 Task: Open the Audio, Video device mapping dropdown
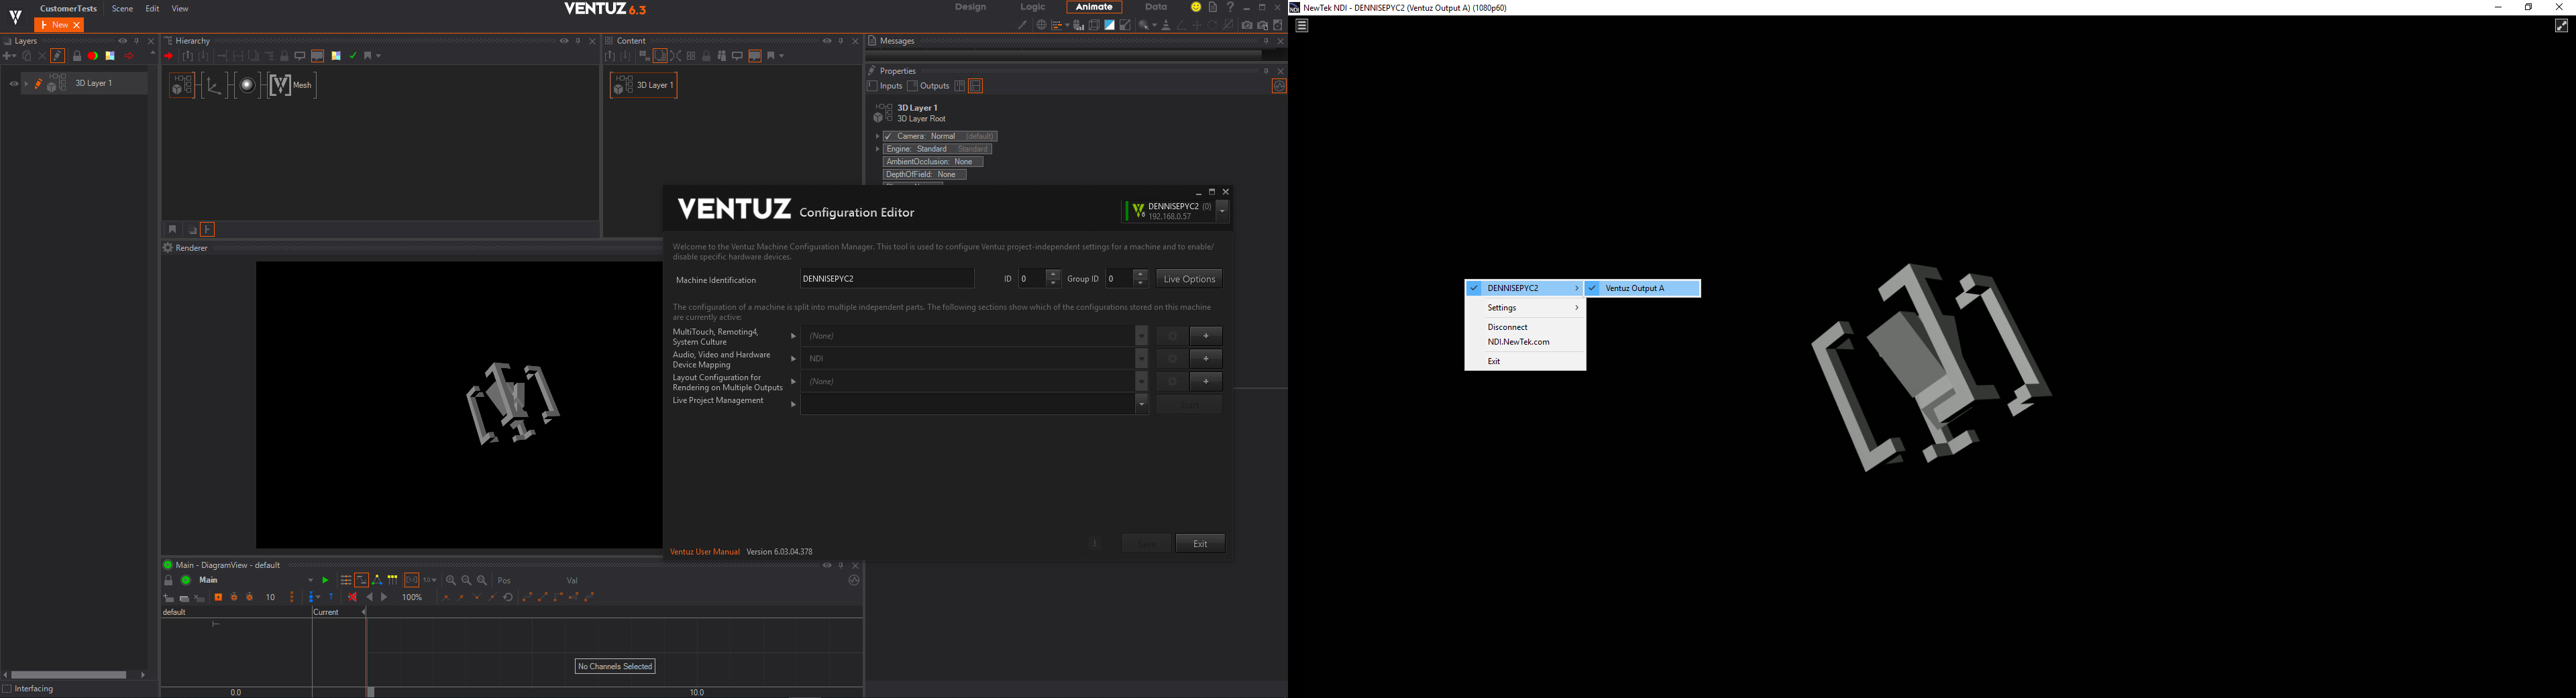tap(1141, 359)
